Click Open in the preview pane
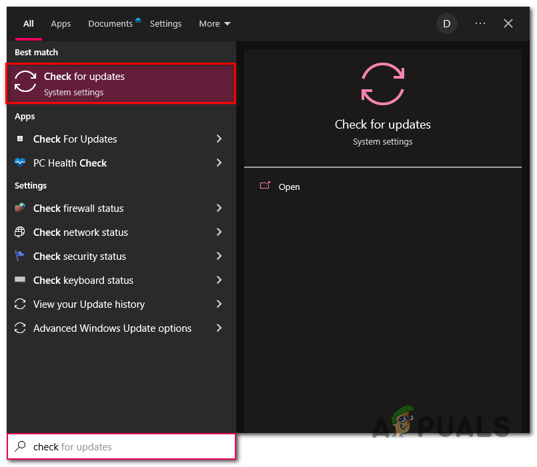Viewport: 537px width, 467px height. pyautogui.click(x=289, y=187)
